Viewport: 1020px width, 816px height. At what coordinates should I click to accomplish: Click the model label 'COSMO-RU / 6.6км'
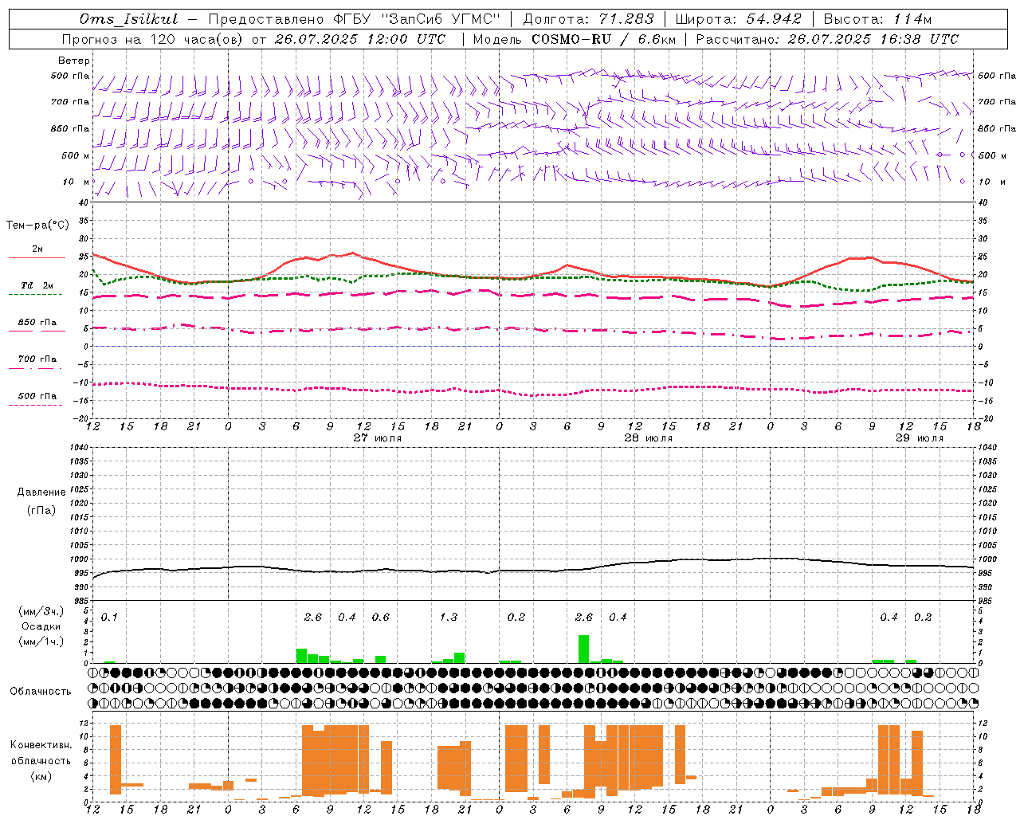coord(603,39)
